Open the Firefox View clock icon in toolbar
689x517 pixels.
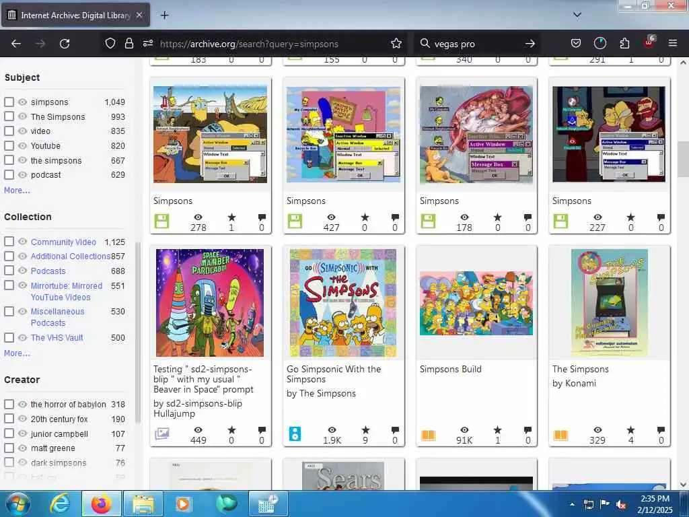pyautogui.click(x=600, y=43)
